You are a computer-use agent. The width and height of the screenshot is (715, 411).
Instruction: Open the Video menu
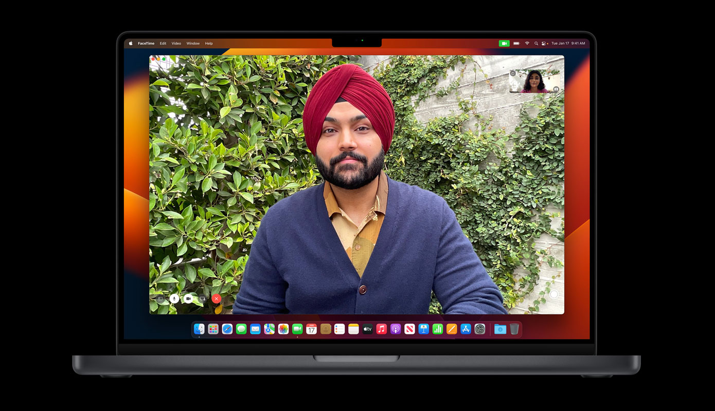click(x=176, y=44)
